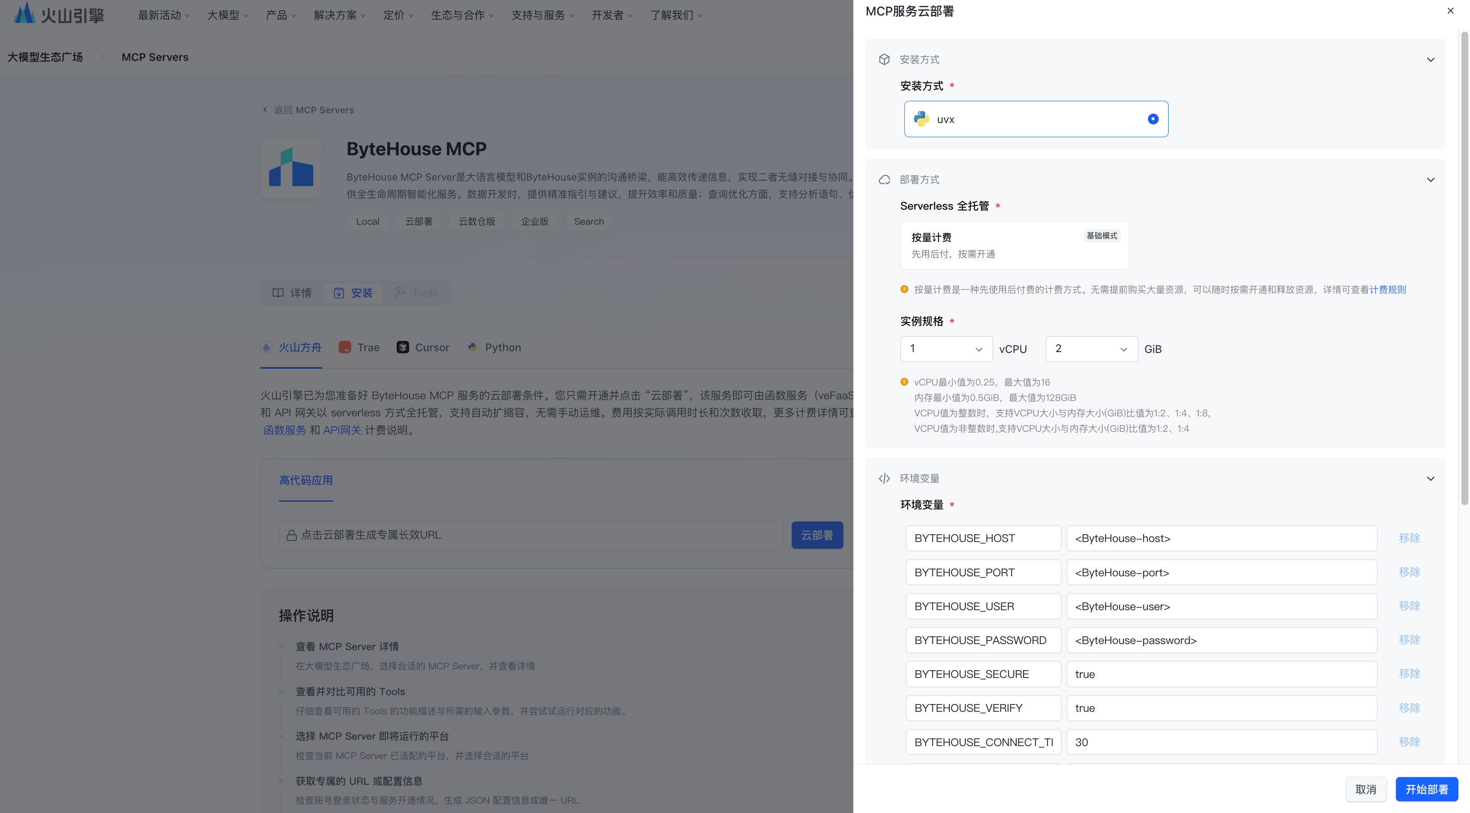Open the 支持与服务 menu

543,15
